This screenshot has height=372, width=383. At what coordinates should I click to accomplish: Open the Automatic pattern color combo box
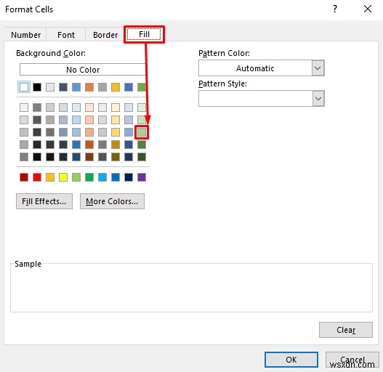262,68
